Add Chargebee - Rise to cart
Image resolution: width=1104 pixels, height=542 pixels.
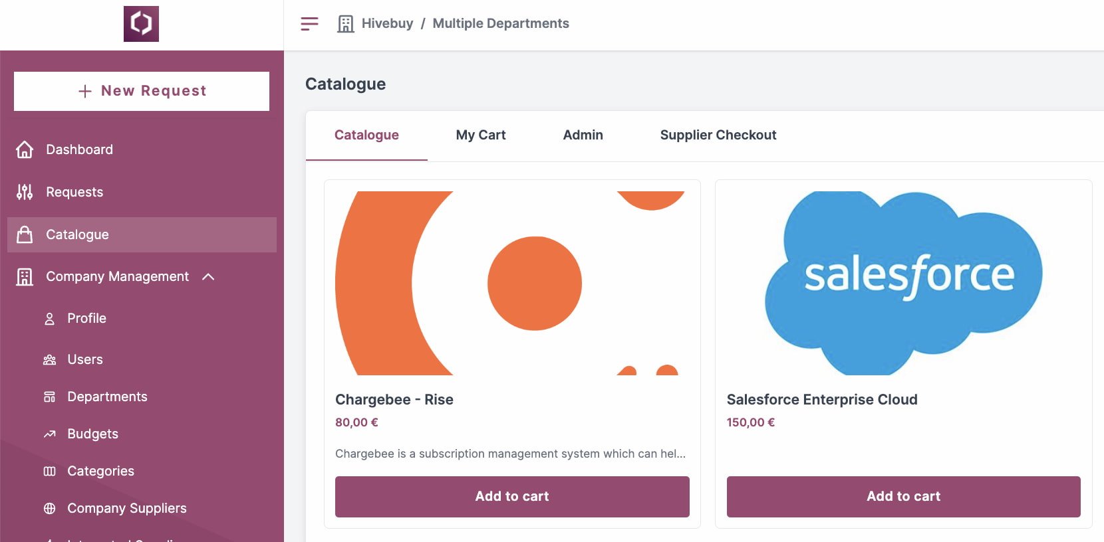pos(512,496)
